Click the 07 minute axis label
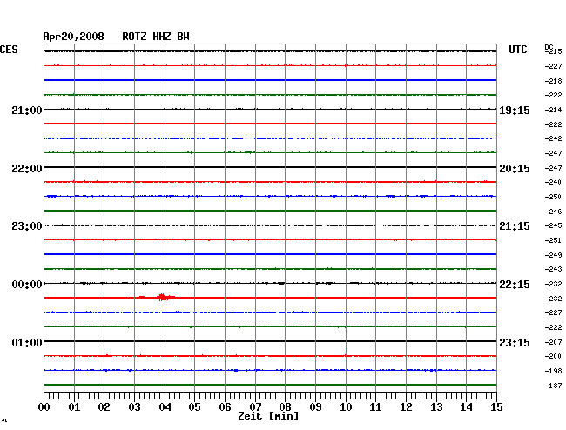Image resolution: width=566 pixels, height=430 pixels. [x=255, y=407]
